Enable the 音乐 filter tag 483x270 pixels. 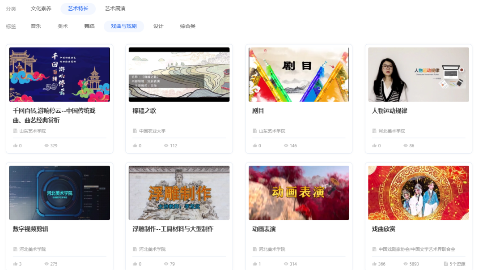pyautogui.click(x=36, y=26)
